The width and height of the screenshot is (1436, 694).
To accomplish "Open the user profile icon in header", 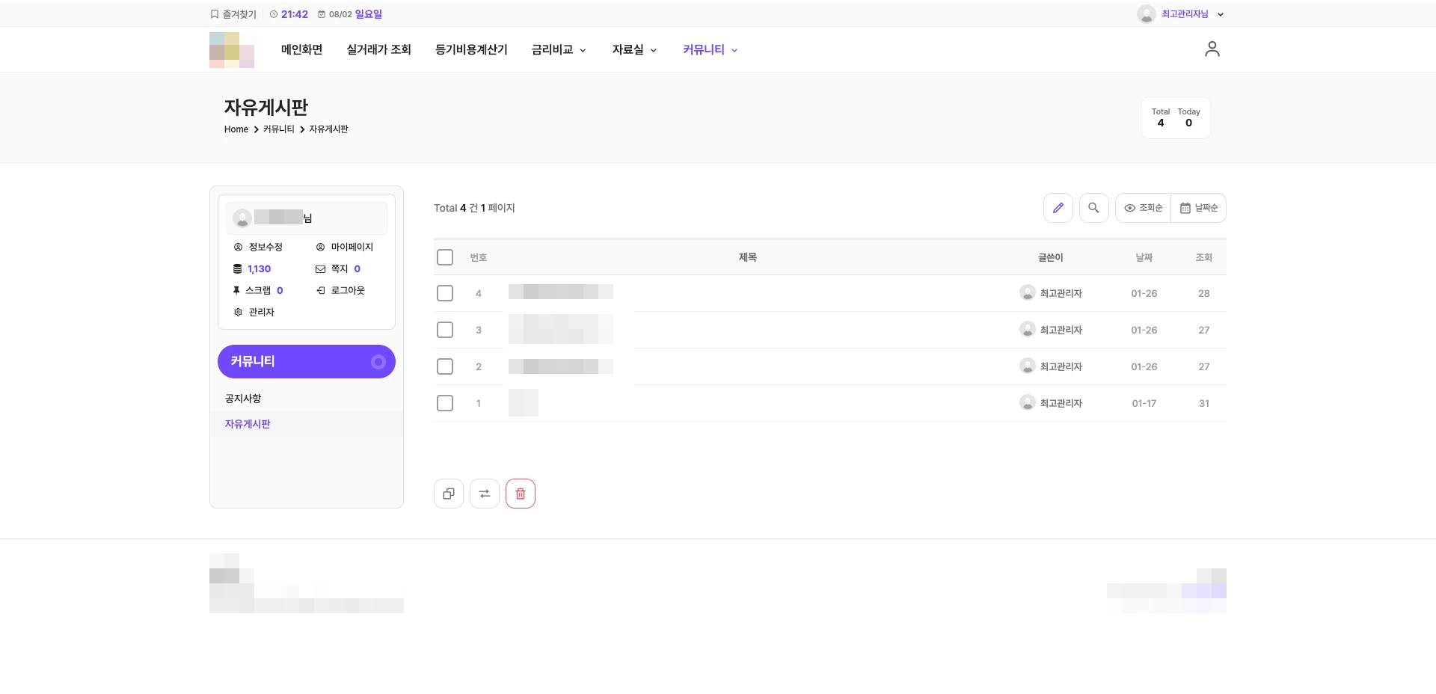I will point(1212,49).
